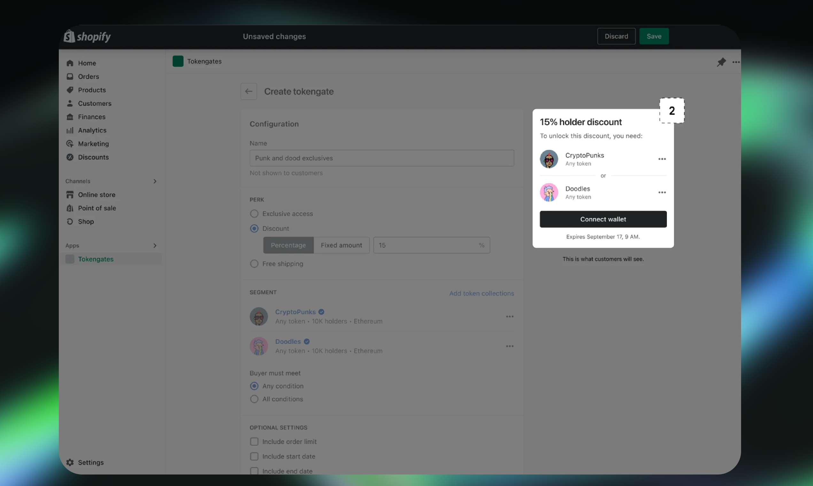Screen dimensions: 813x486
Task: Pin the Tokengates app with pin icon
Action: pyautogui.click(x=721, y=62)
